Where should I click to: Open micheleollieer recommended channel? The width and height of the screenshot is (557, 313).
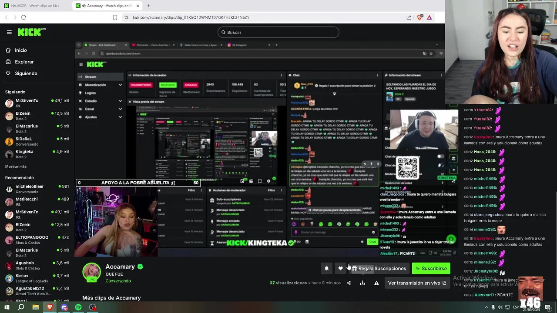(x=37, y=189)
